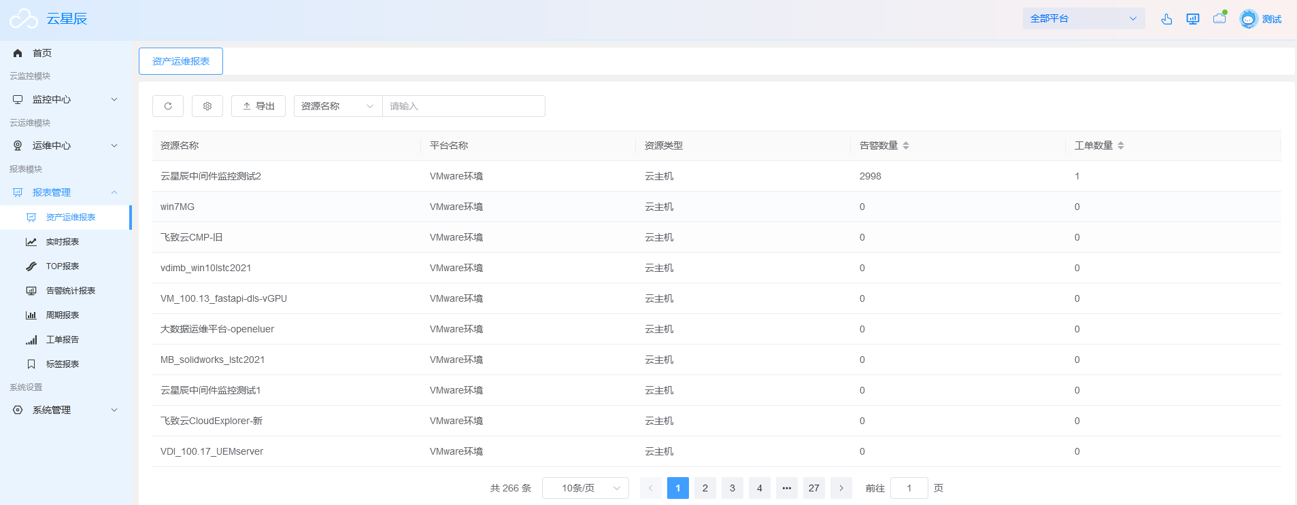Open column settings gear button
Viewport: 1297px width, 505px height.
[207, 106]
